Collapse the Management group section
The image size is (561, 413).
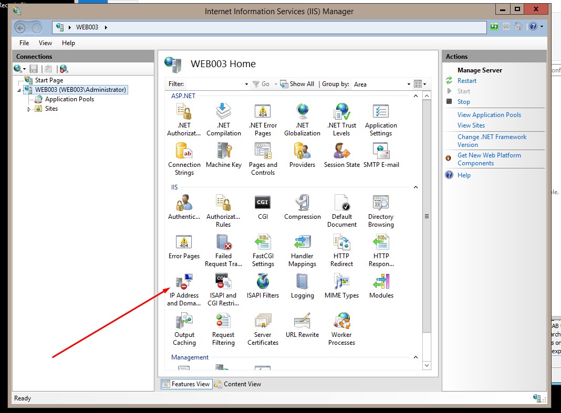[415, 357]
